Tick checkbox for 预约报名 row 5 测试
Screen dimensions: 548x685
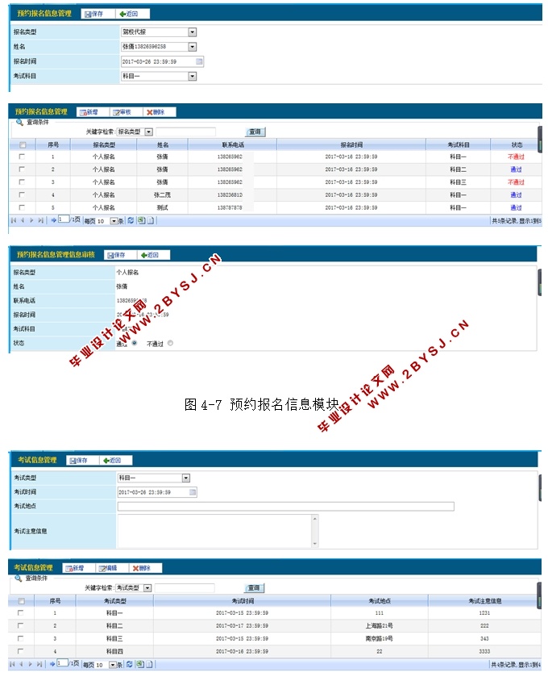(22, 207)
